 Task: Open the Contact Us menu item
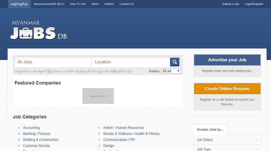[127, 4]
